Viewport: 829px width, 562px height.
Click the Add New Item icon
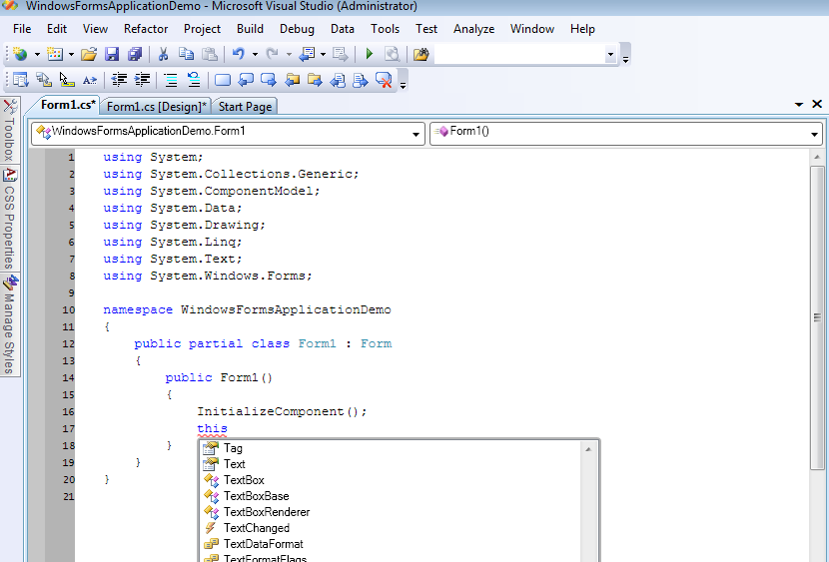[55, 54]
